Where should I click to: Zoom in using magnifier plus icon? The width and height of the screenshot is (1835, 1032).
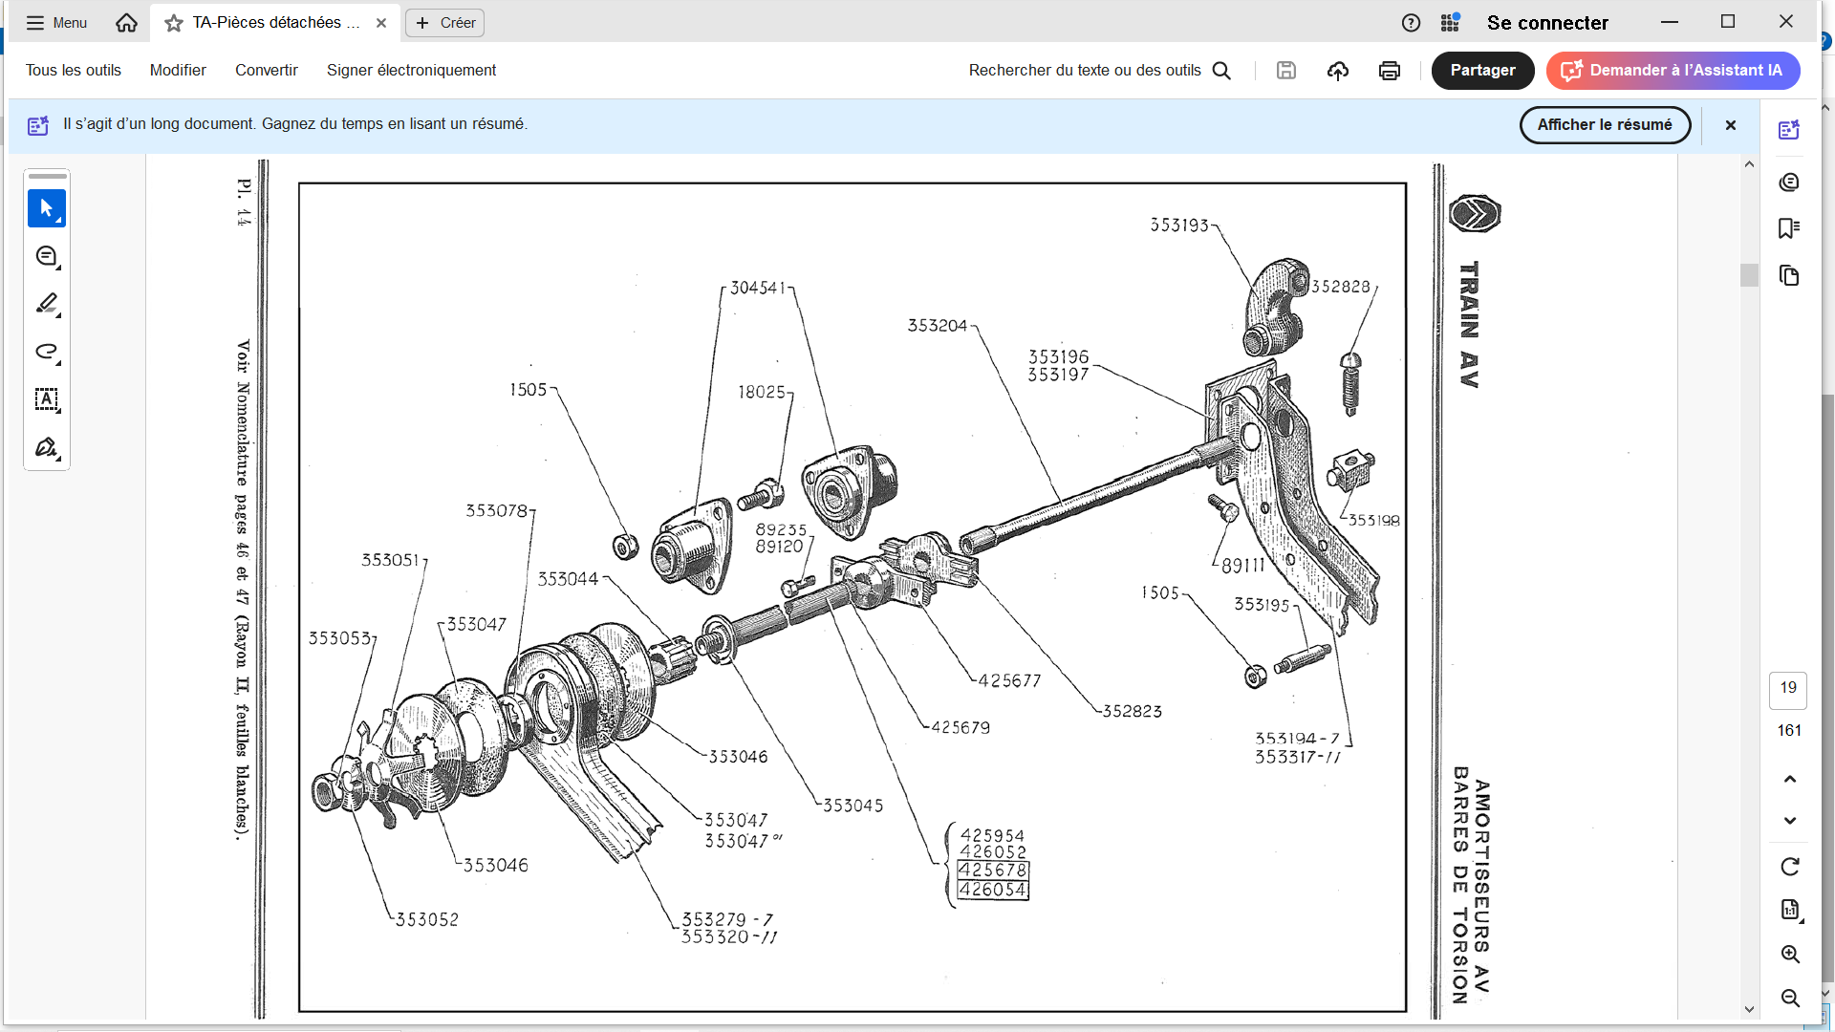tap(1790, 955)
